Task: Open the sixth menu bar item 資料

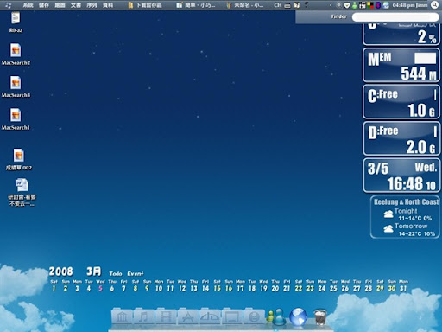Action: [x=108, y=5]
